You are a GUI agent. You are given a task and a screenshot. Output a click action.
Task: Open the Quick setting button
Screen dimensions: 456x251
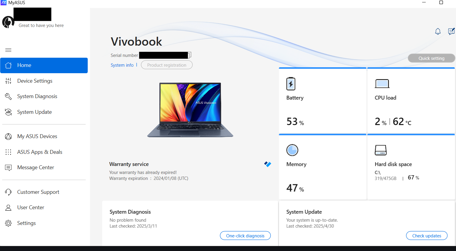coord(431,58)
